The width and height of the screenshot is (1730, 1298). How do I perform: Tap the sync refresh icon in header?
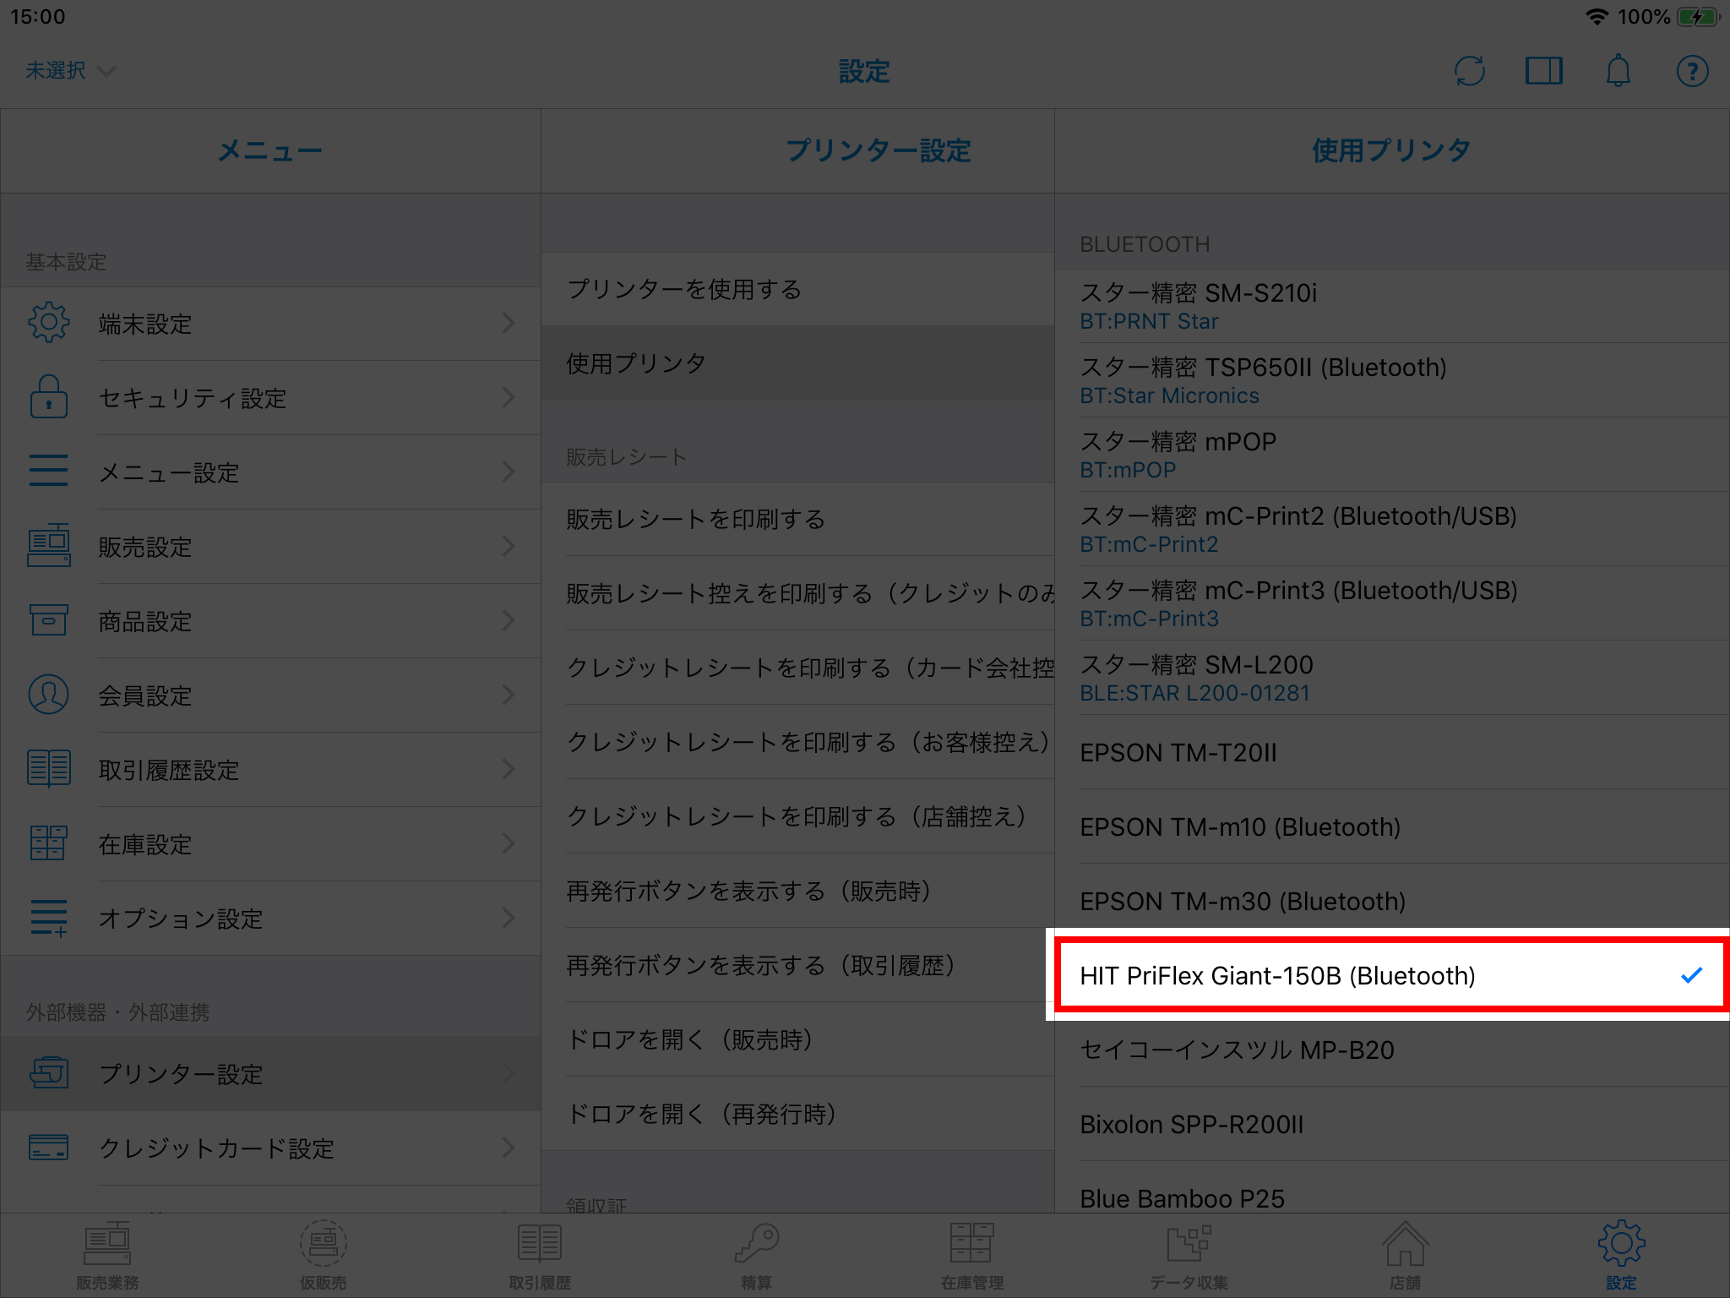(1469, 71)
